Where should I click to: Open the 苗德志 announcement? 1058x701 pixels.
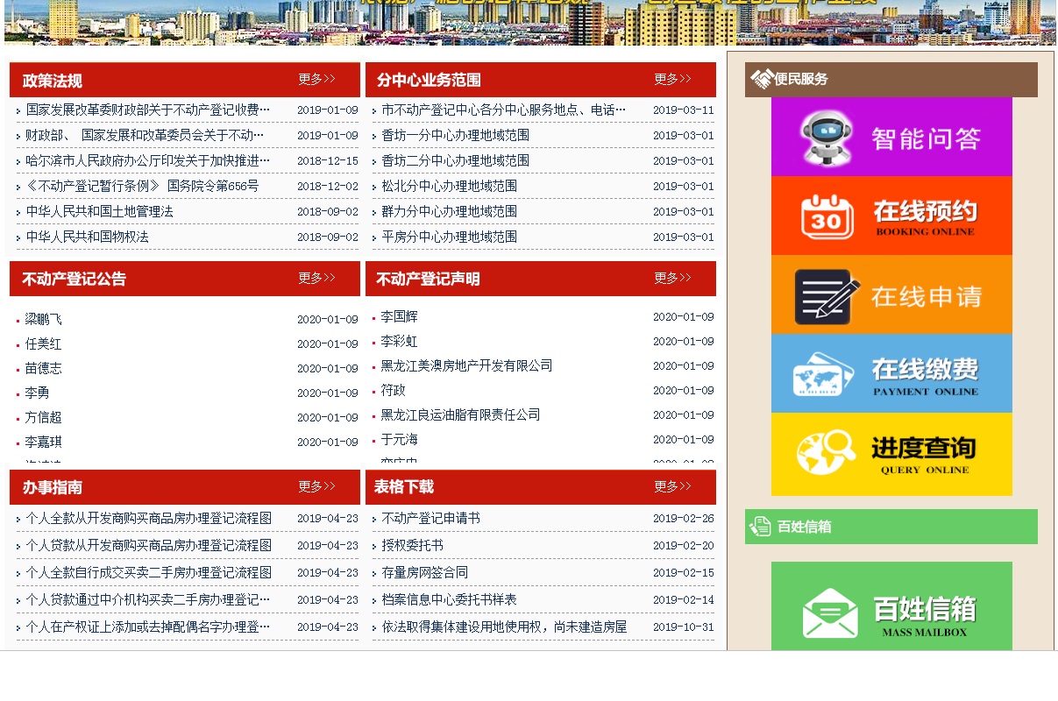[44, 369]
